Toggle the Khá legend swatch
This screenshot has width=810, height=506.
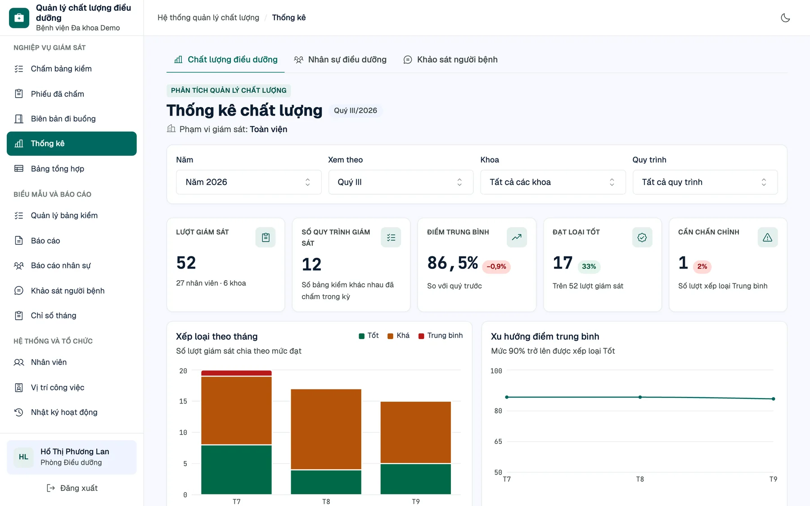pos(391,336)
